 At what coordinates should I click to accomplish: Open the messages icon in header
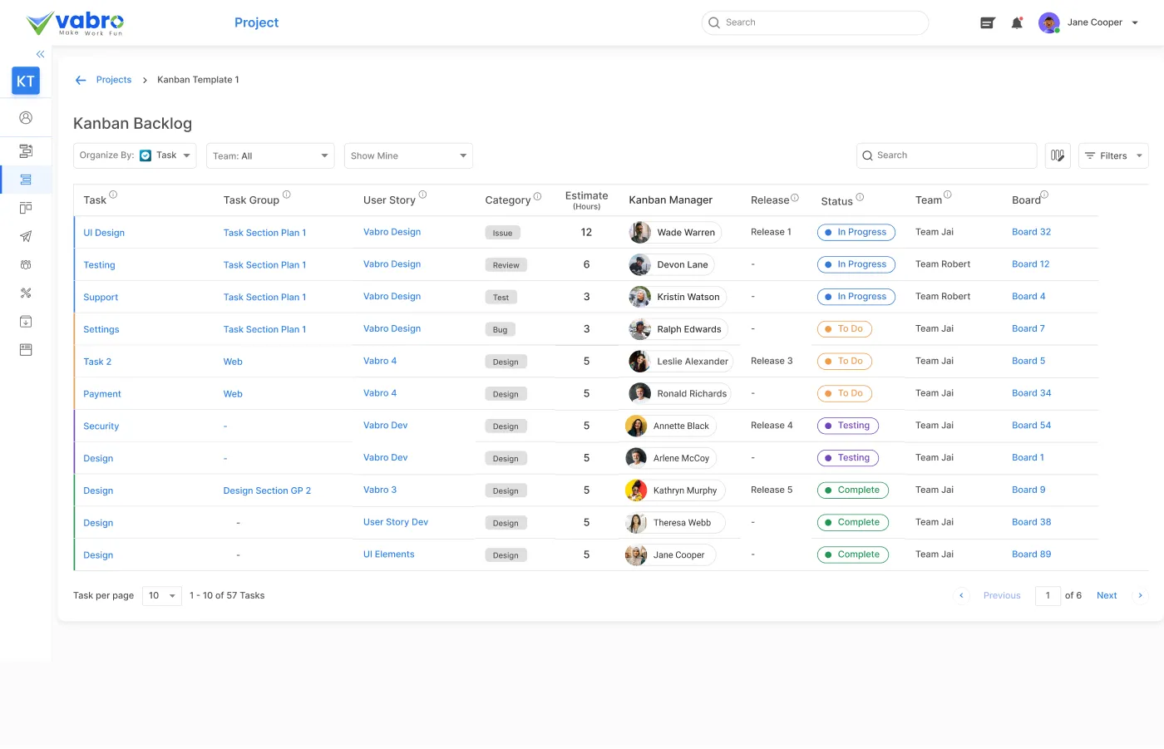(x=987, y=23)
